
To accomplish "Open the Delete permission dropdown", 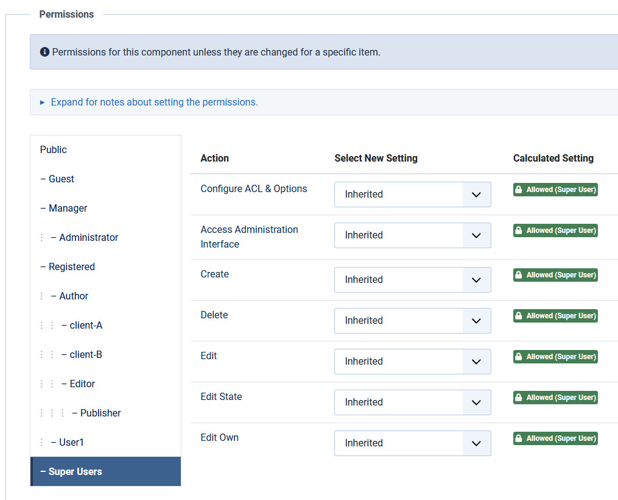I will (x=412, y=321).
